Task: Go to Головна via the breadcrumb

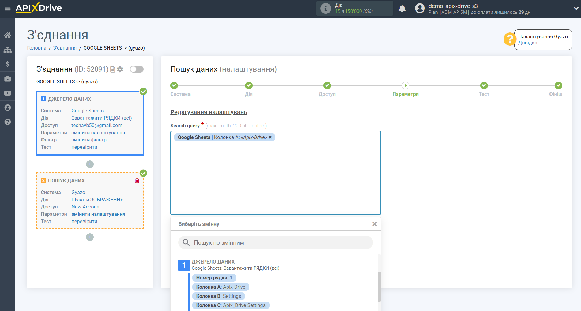Action: (x=36, y=48)
